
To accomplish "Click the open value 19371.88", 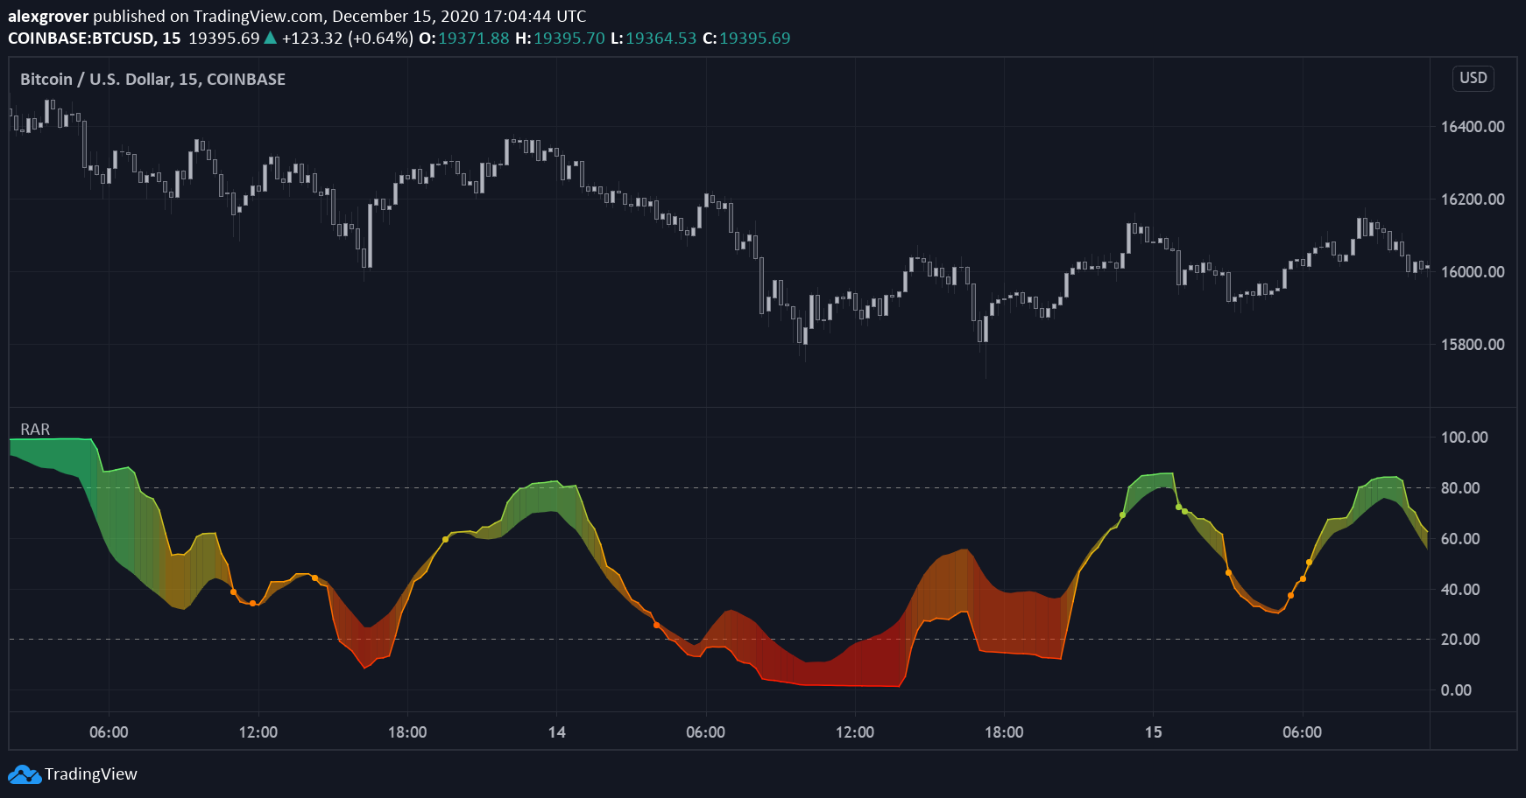I will pyautogui.click(x=473, y=38).
